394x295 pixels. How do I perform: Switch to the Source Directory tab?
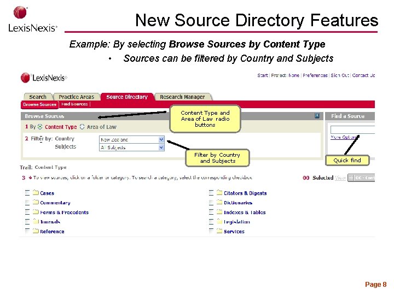click(x=127, y=97)
